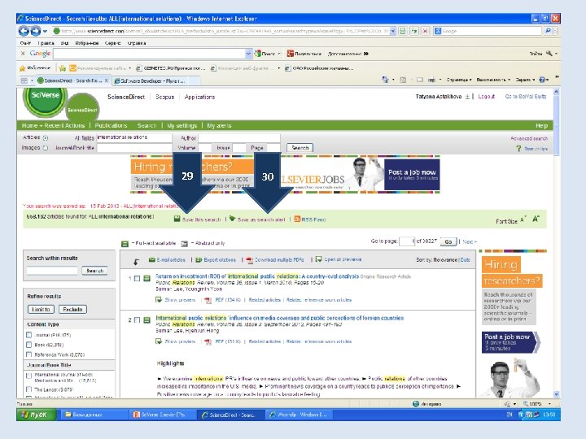The height and width of the screenshot is (439, 586).
Task: Decrease font size with small A icon
Action: [523, 219]
